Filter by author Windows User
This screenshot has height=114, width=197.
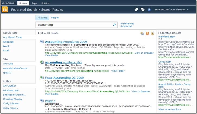click(11, 90)
